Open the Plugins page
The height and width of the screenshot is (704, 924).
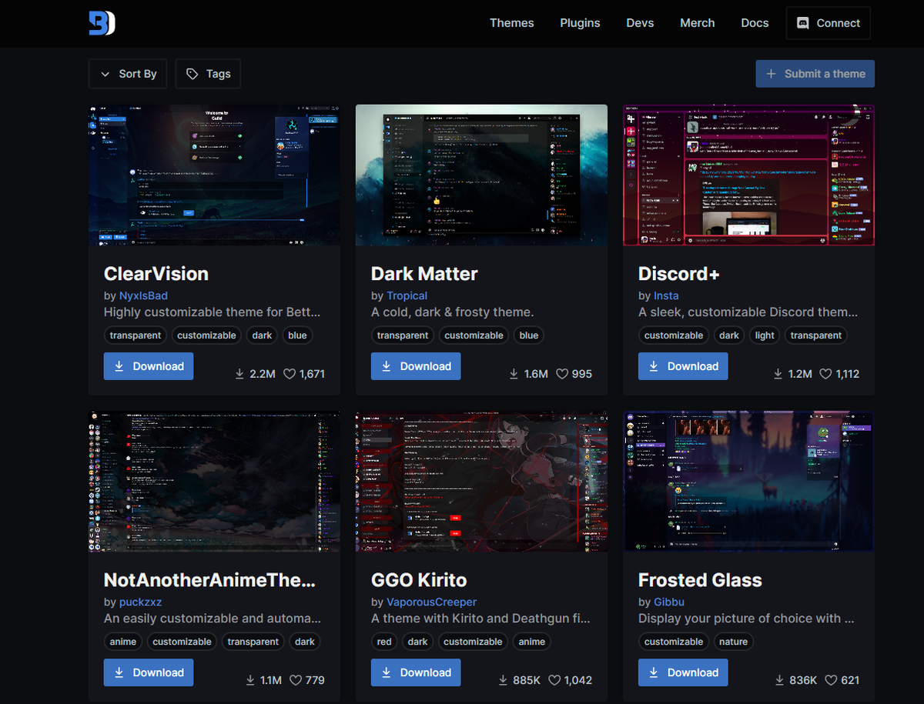coord(580,23)
